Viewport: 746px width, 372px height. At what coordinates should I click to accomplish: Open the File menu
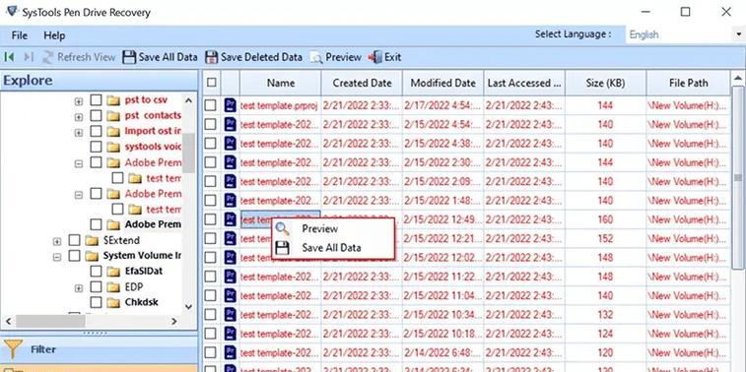click(20, 35)
